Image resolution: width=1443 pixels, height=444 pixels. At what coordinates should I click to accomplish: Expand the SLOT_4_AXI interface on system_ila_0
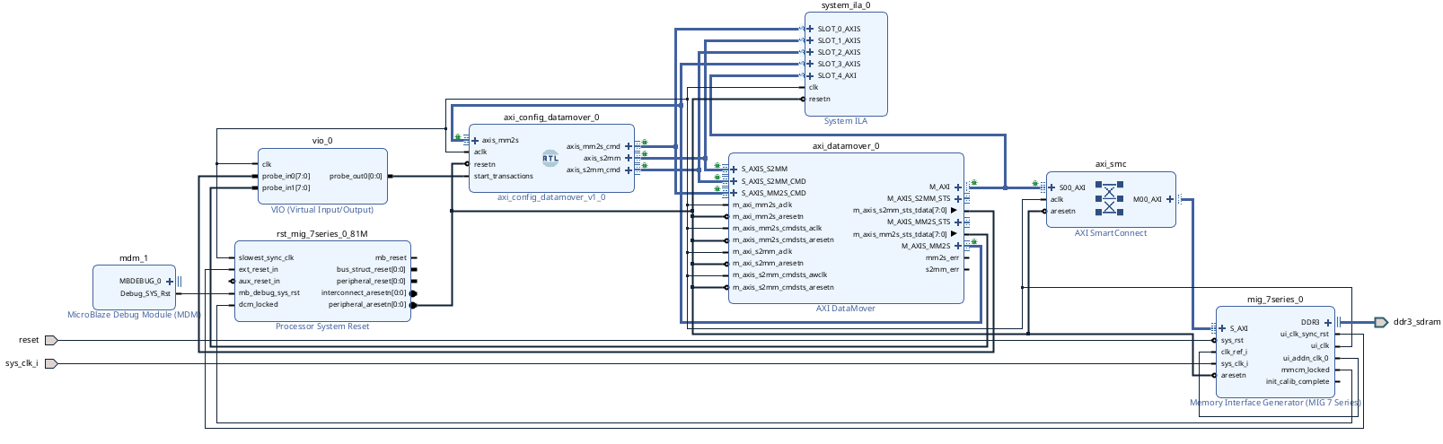tap(810, 75)
